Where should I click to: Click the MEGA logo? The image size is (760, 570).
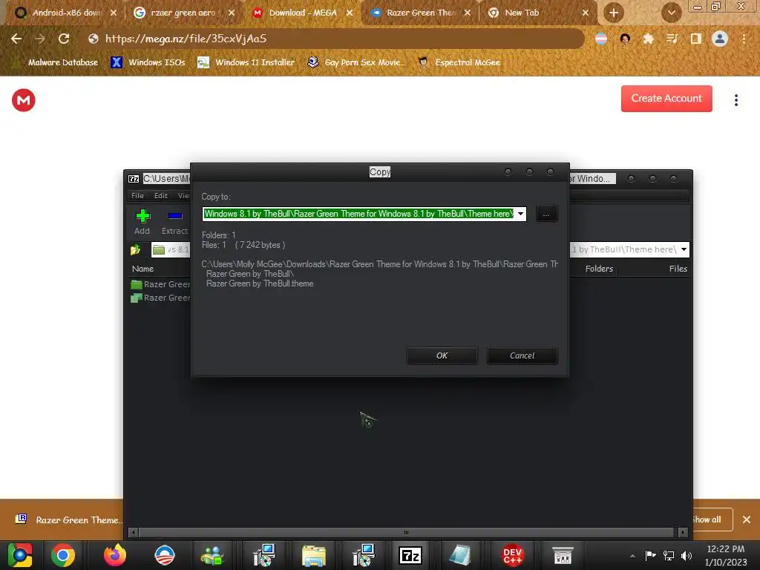(23, 100)
